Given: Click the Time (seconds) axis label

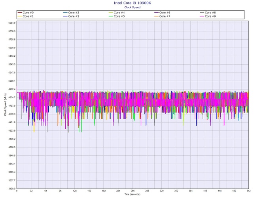Looking at the screenshot, I should click(x=132, y=194).
